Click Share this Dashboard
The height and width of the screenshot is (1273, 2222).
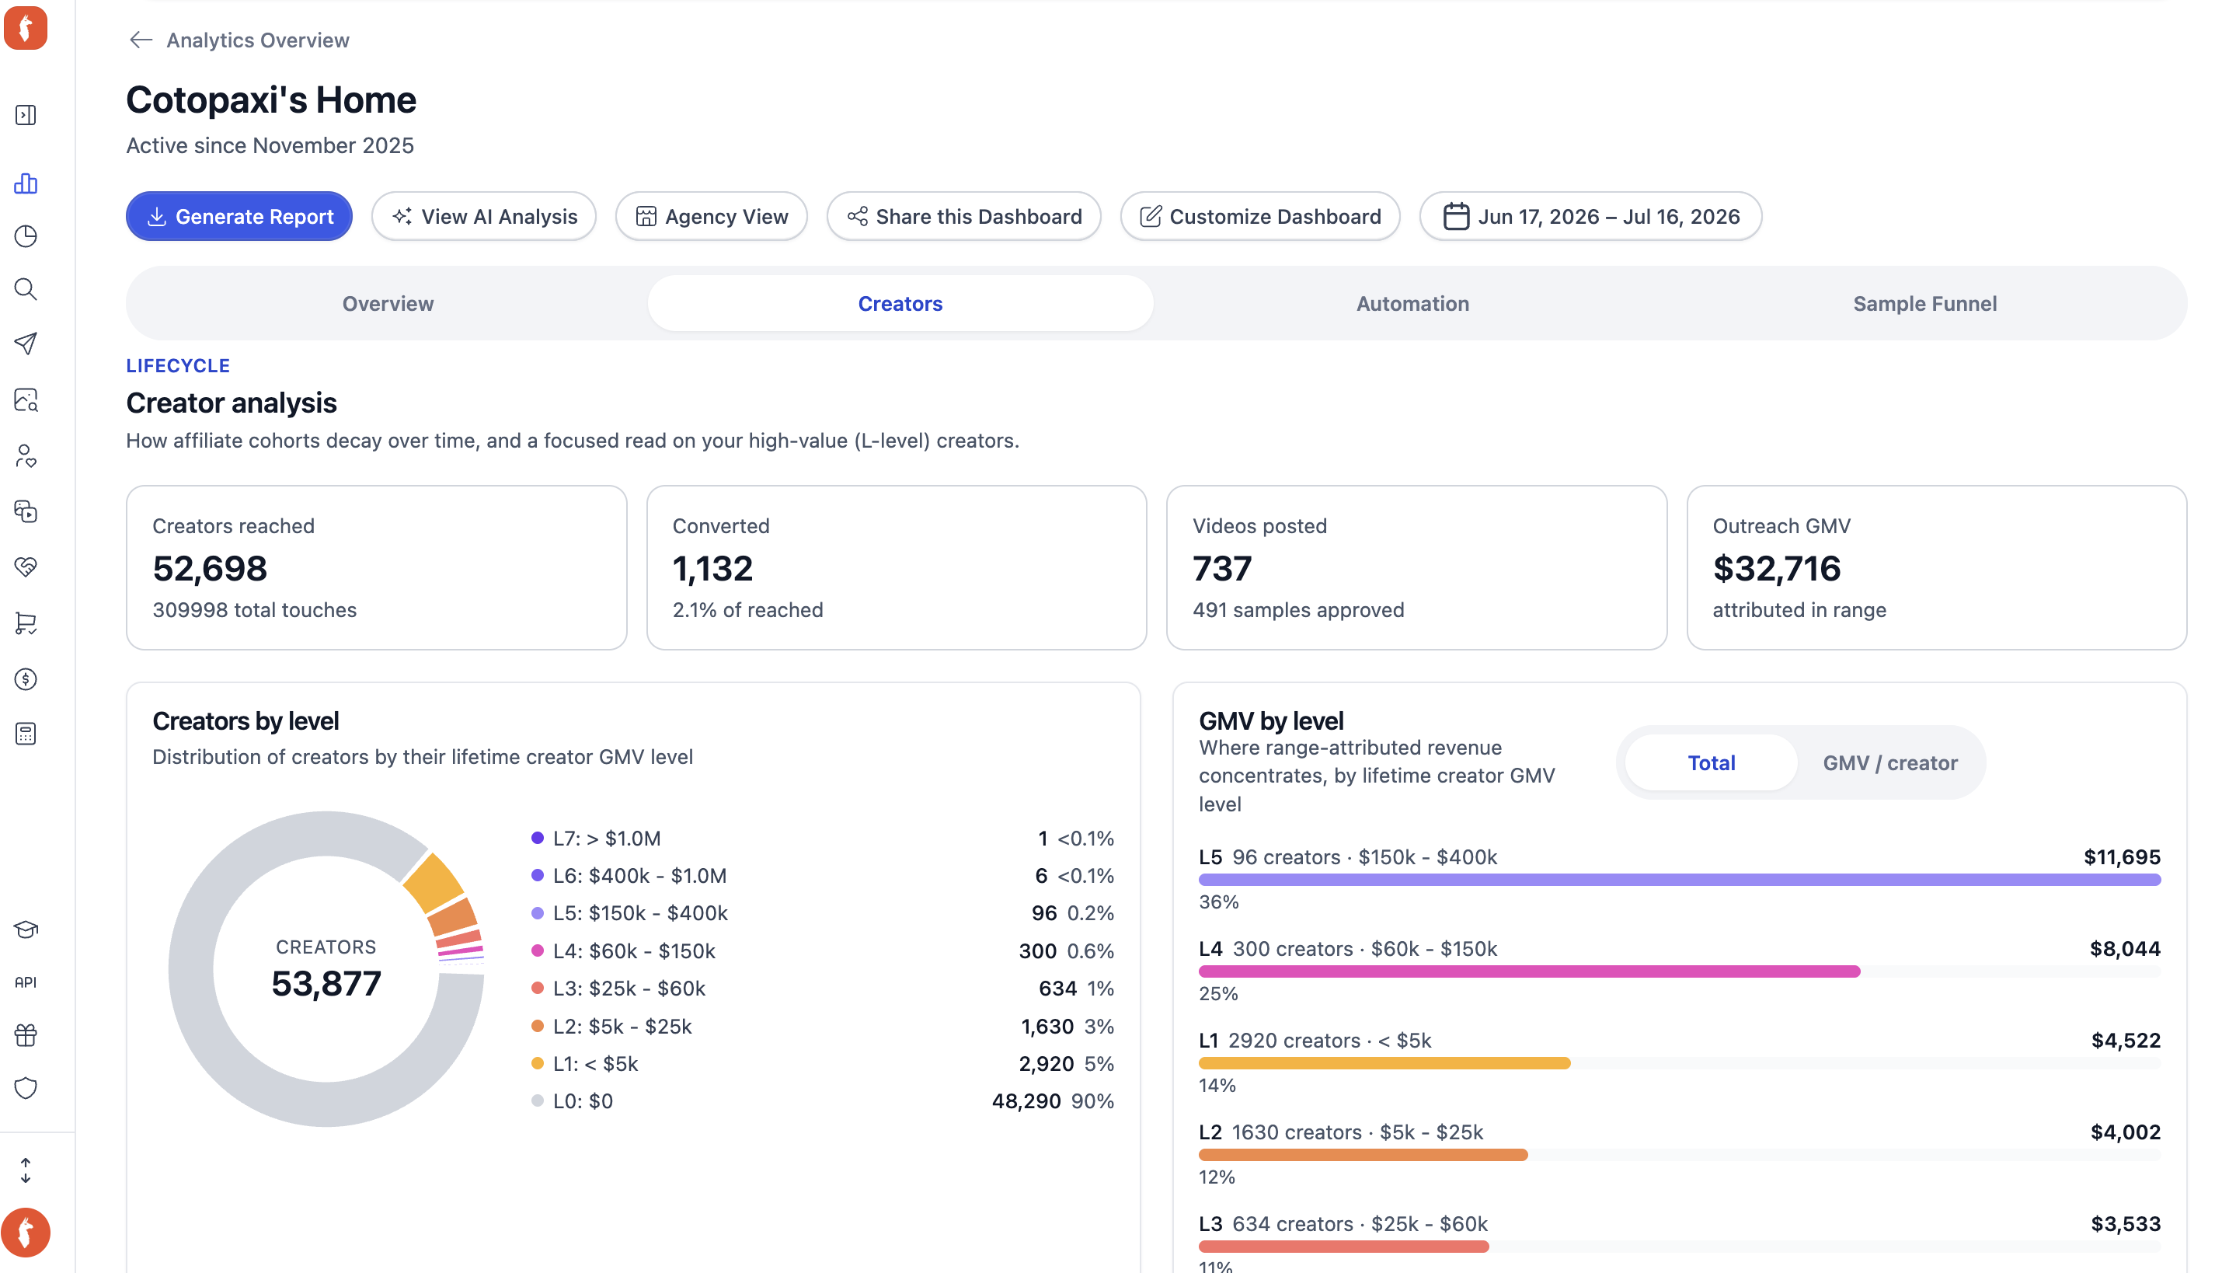click(x=963, y=216)
